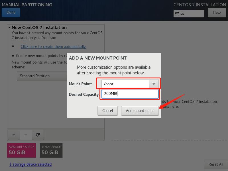Click the remove mount point minus icon
The width and height of the screenshot is (228, 171).
click(26, 135)
